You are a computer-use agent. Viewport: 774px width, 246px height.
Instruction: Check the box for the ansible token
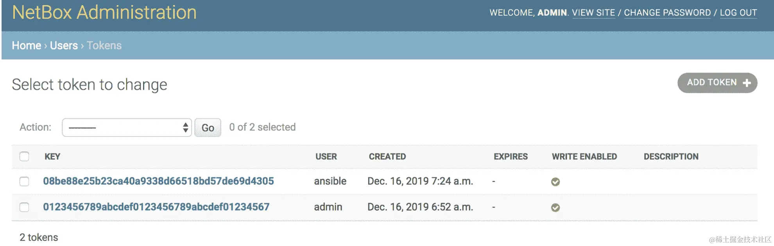click(x=24, y=181)
